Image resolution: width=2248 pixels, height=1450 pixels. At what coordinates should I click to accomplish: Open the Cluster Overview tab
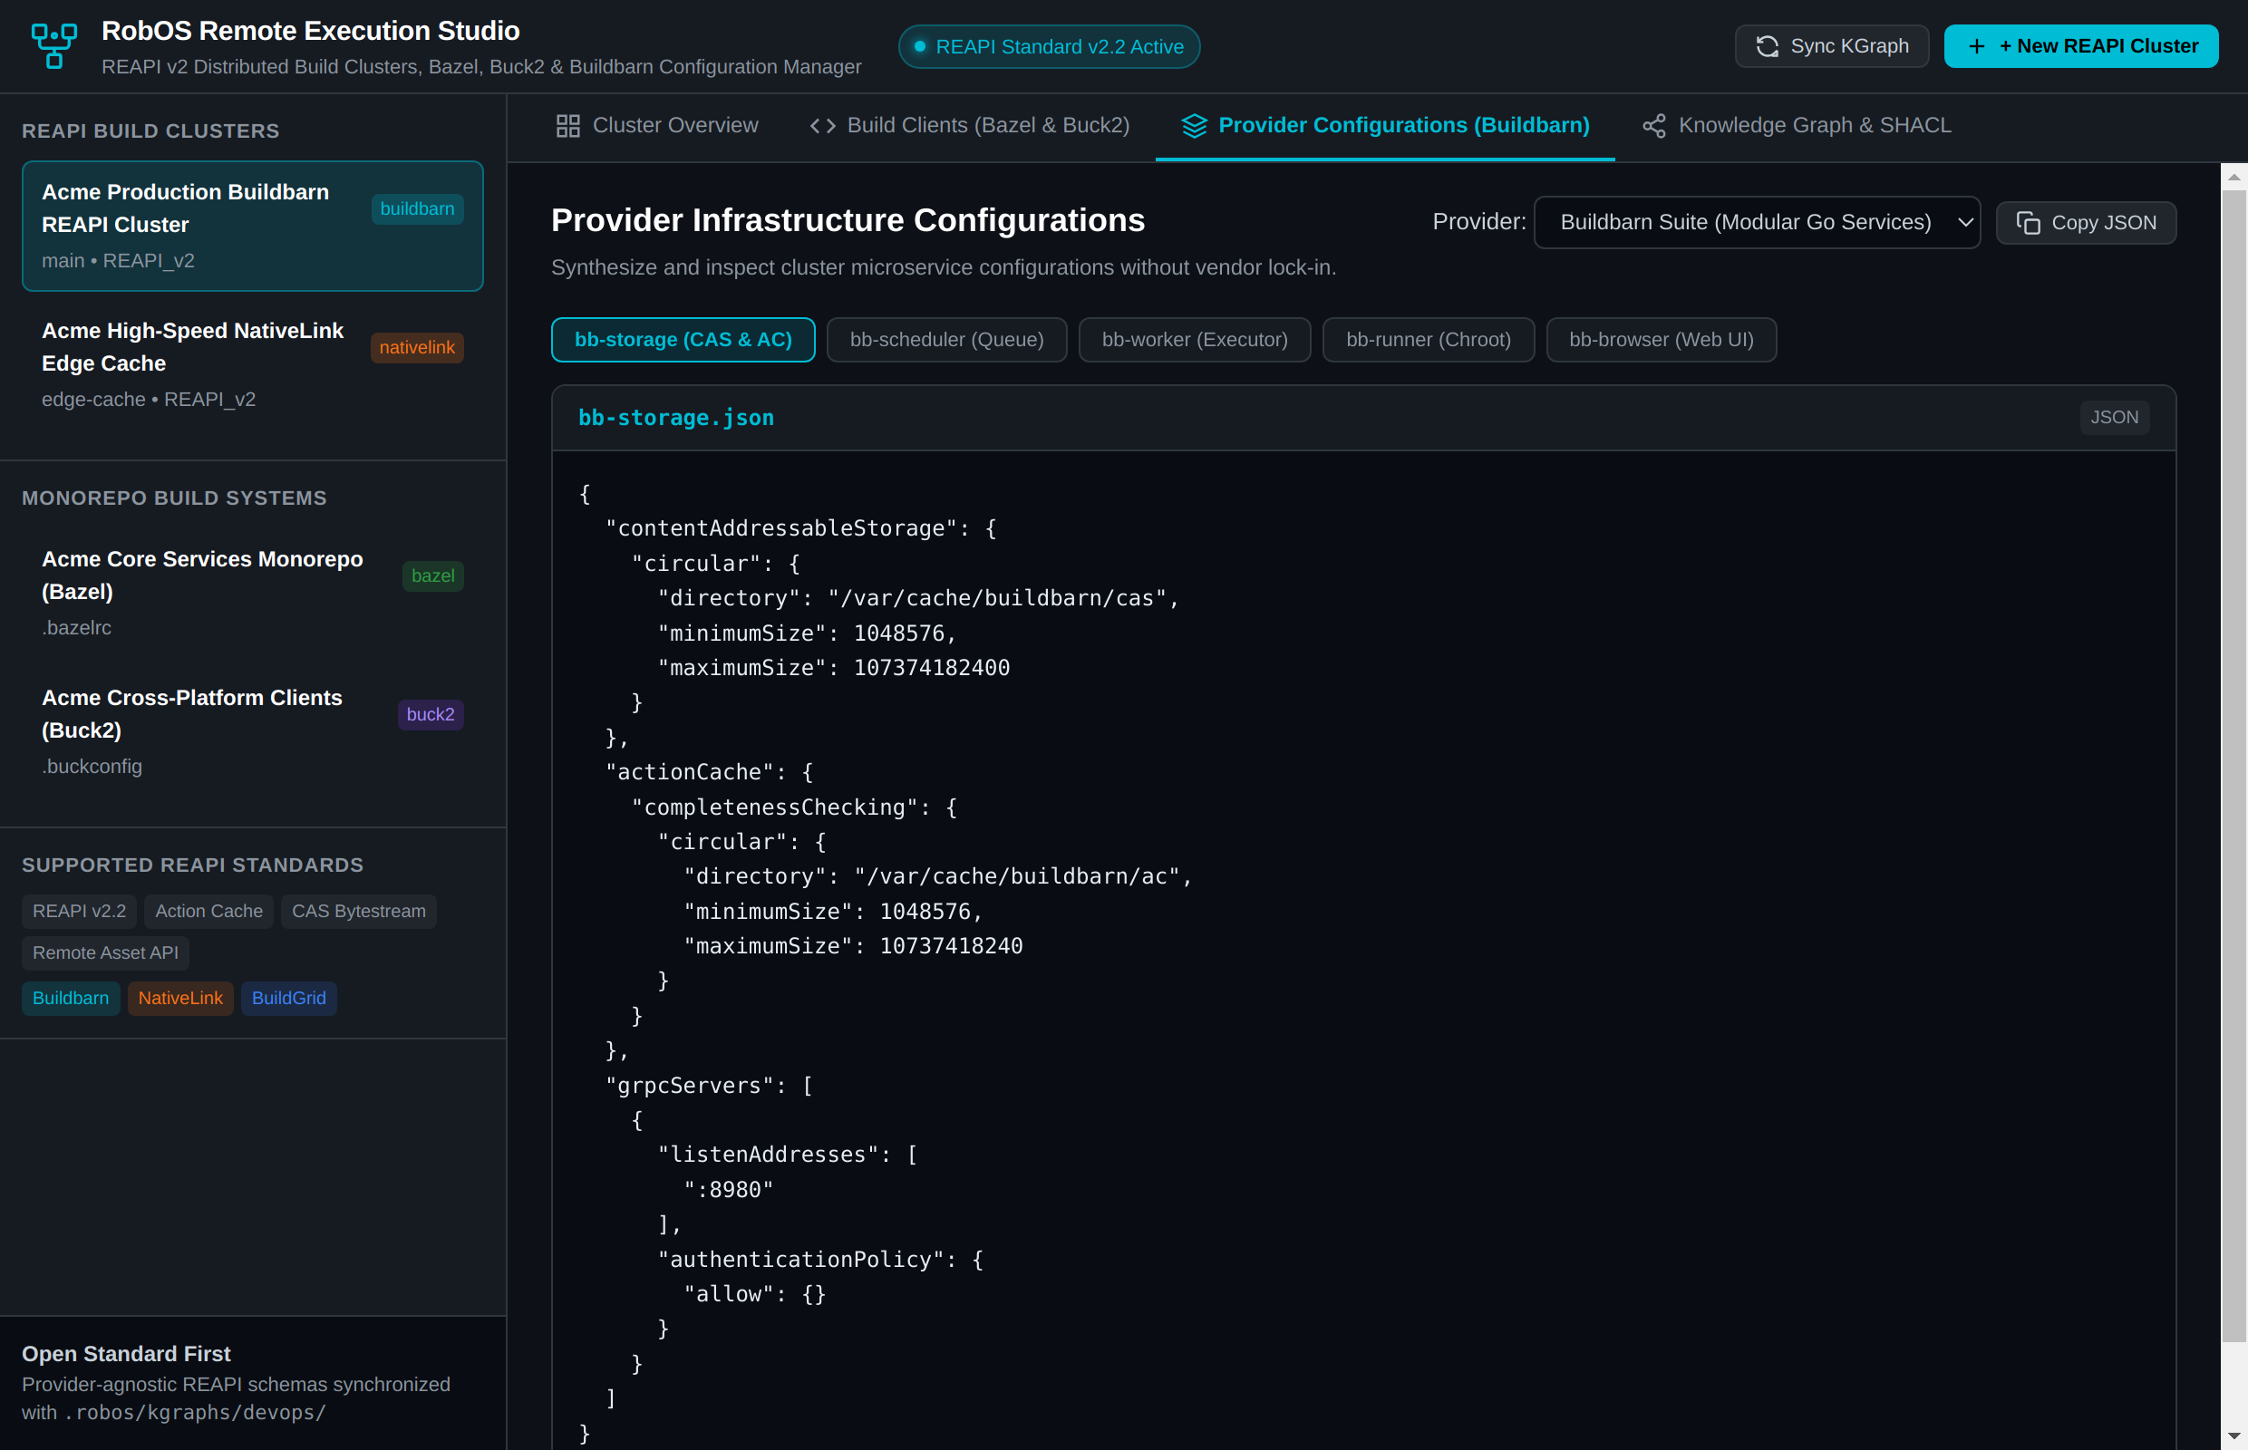click(x=656, y=126)
